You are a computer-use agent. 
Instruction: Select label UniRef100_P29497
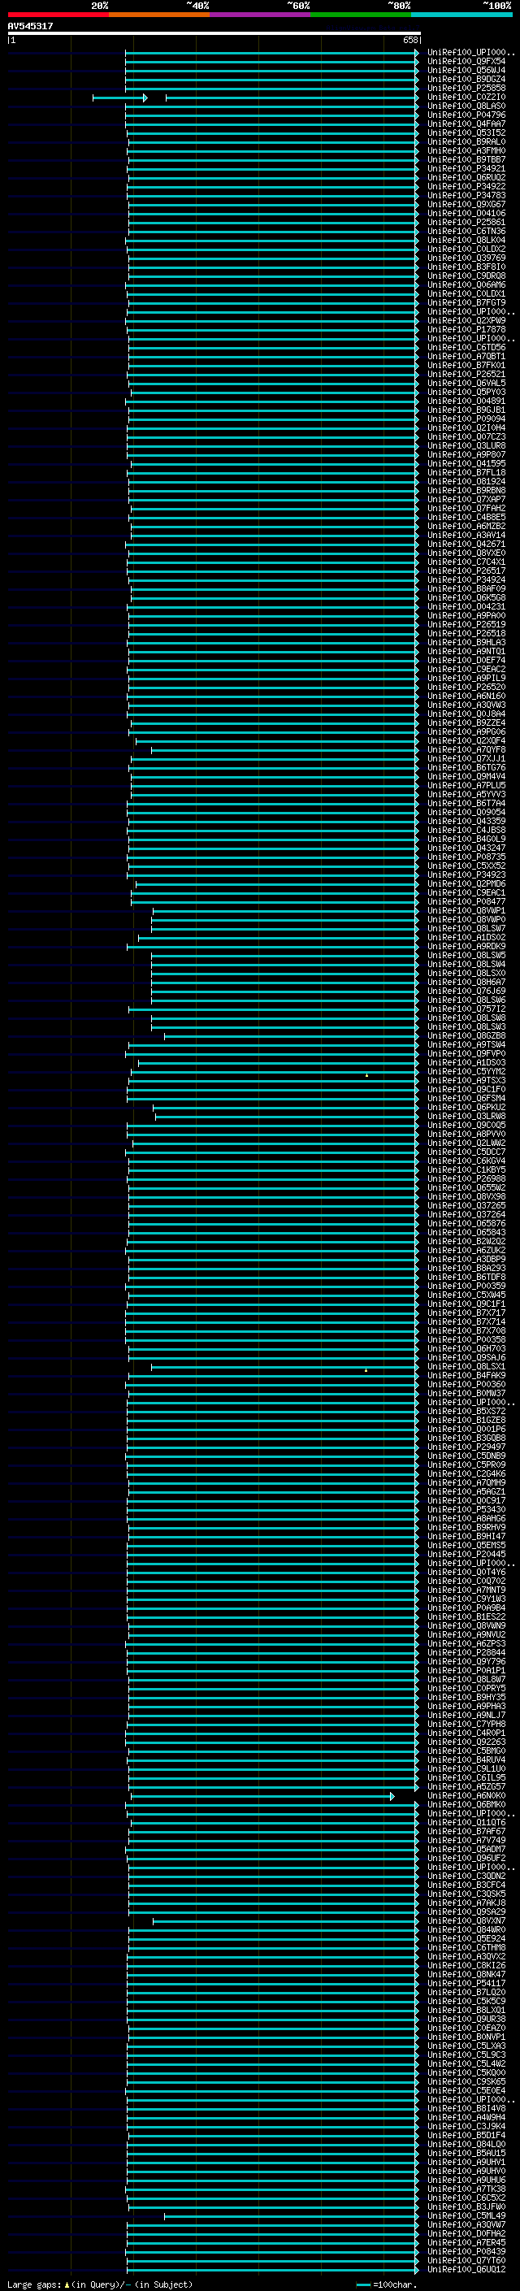pos(466,1447)
